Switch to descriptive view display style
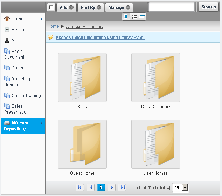Viewport: 222px width, 196px height. coord(134,16)
